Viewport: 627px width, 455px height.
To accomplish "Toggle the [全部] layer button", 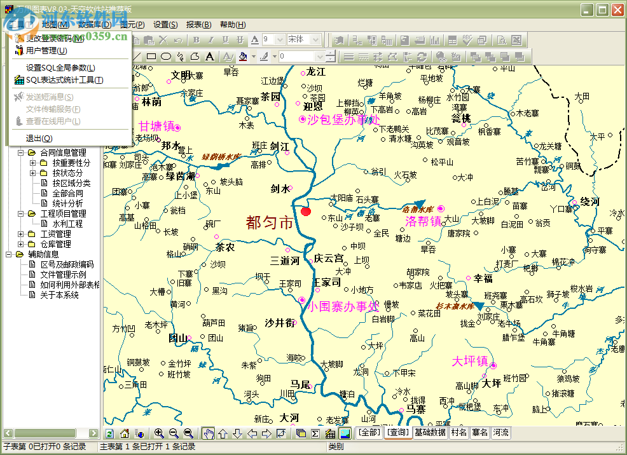I will pos(369,433).
